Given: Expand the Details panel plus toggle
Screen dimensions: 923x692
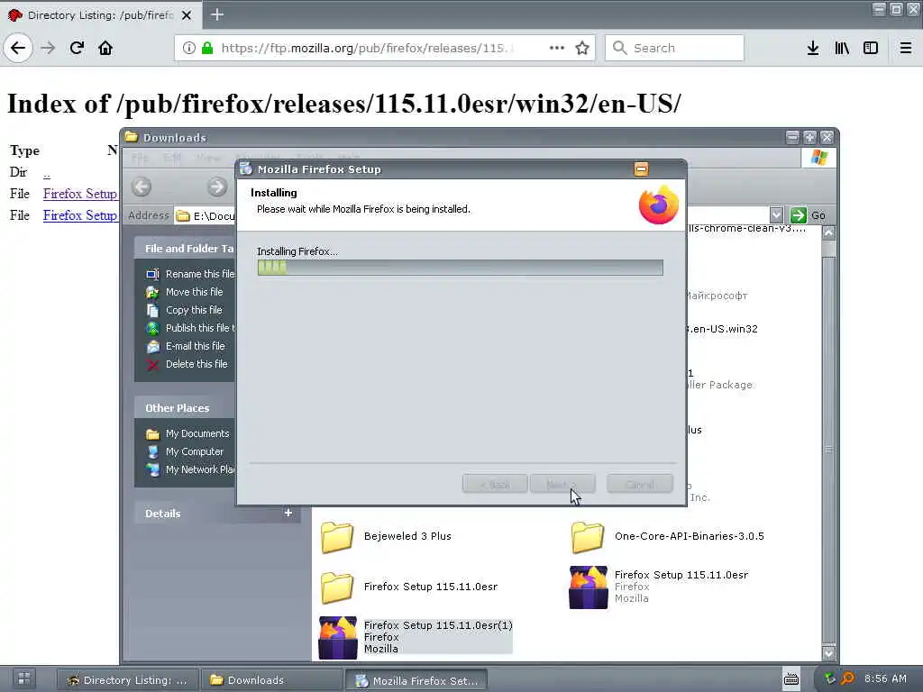Looking at the screenshot, I should [x=288, y=513].
